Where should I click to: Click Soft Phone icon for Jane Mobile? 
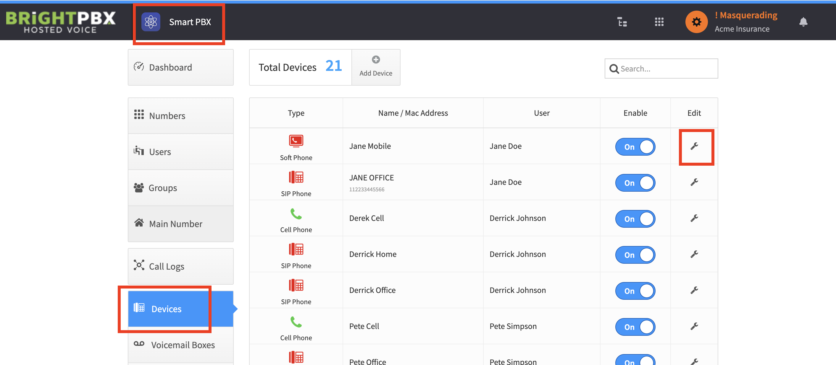tap(296, 141)
